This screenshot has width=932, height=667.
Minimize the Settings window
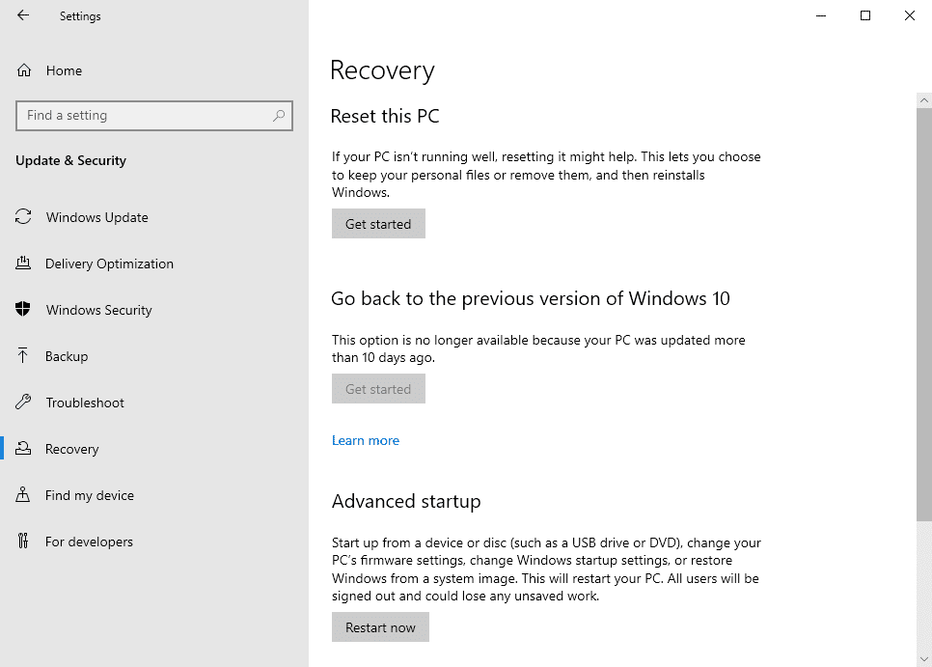(x=821, y=15)
